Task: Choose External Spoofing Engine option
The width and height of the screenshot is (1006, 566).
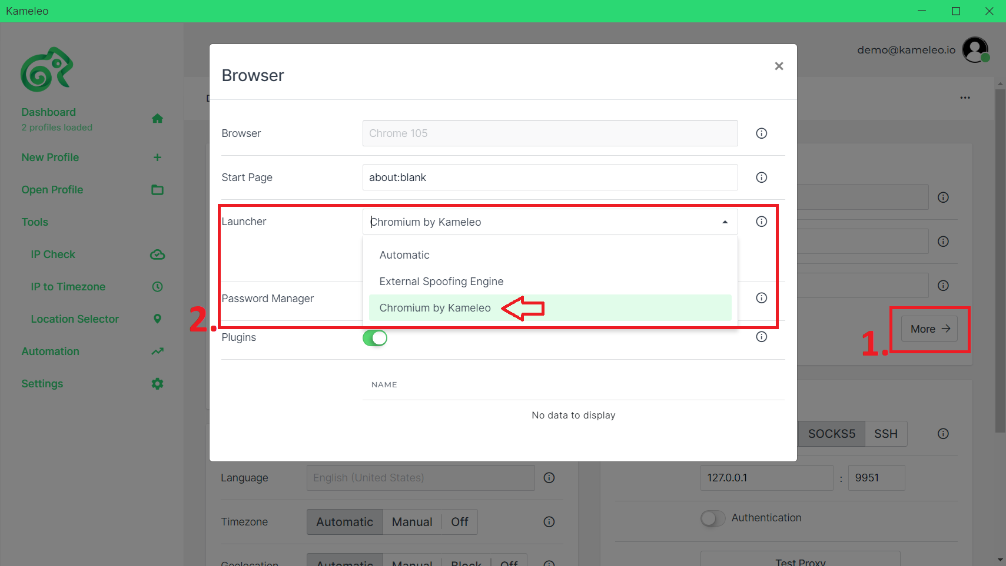Action: [550, 282]
